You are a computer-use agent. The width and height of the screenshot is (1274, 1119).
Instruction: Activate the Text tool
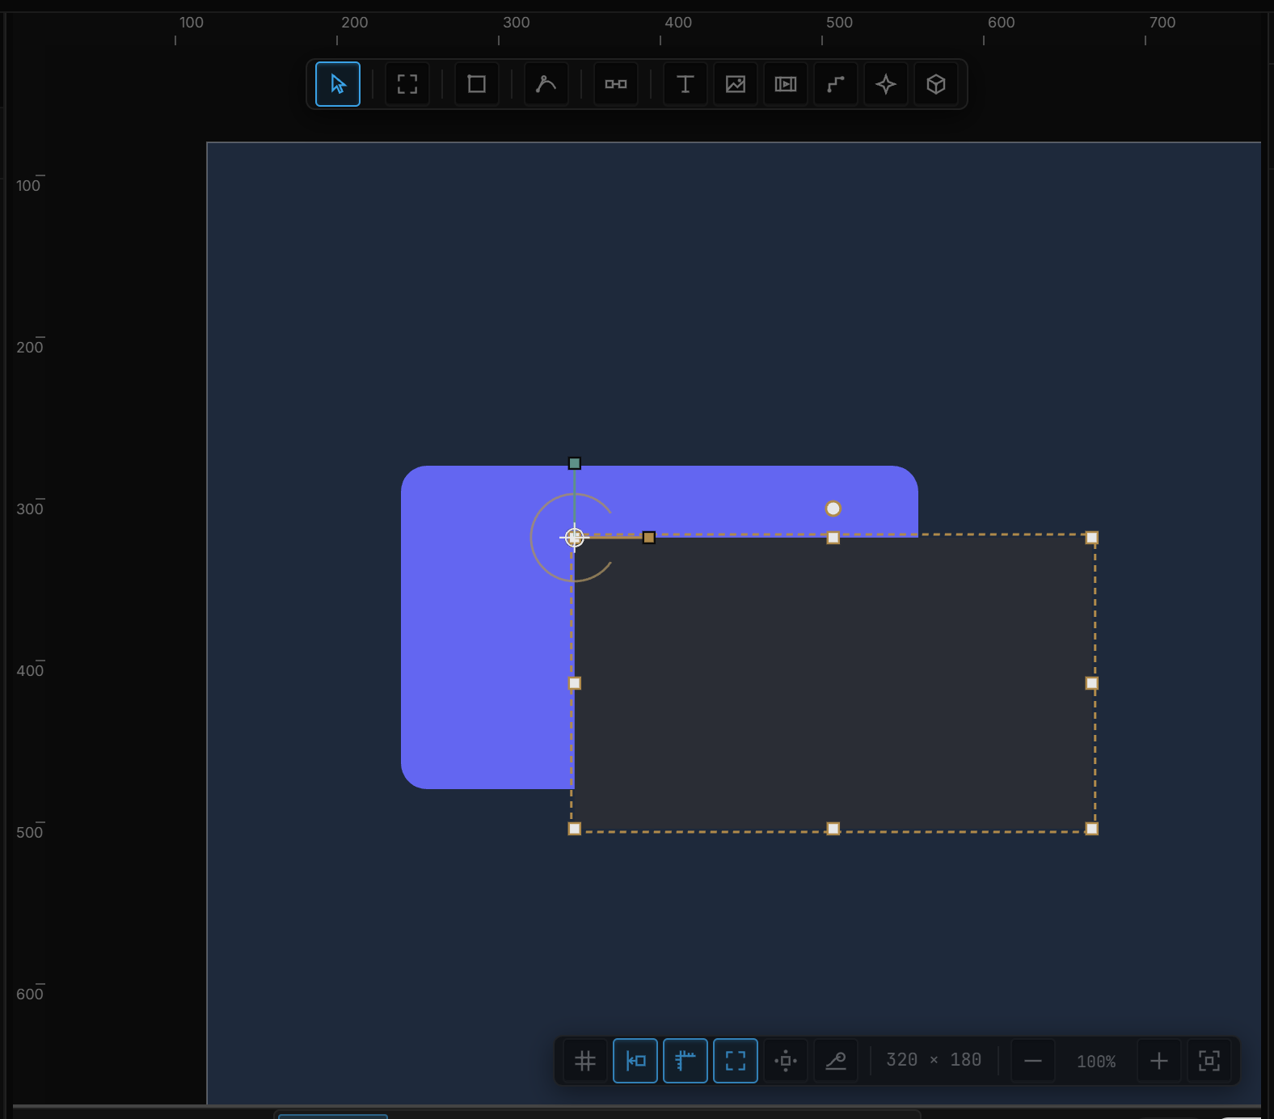(686, 84)
